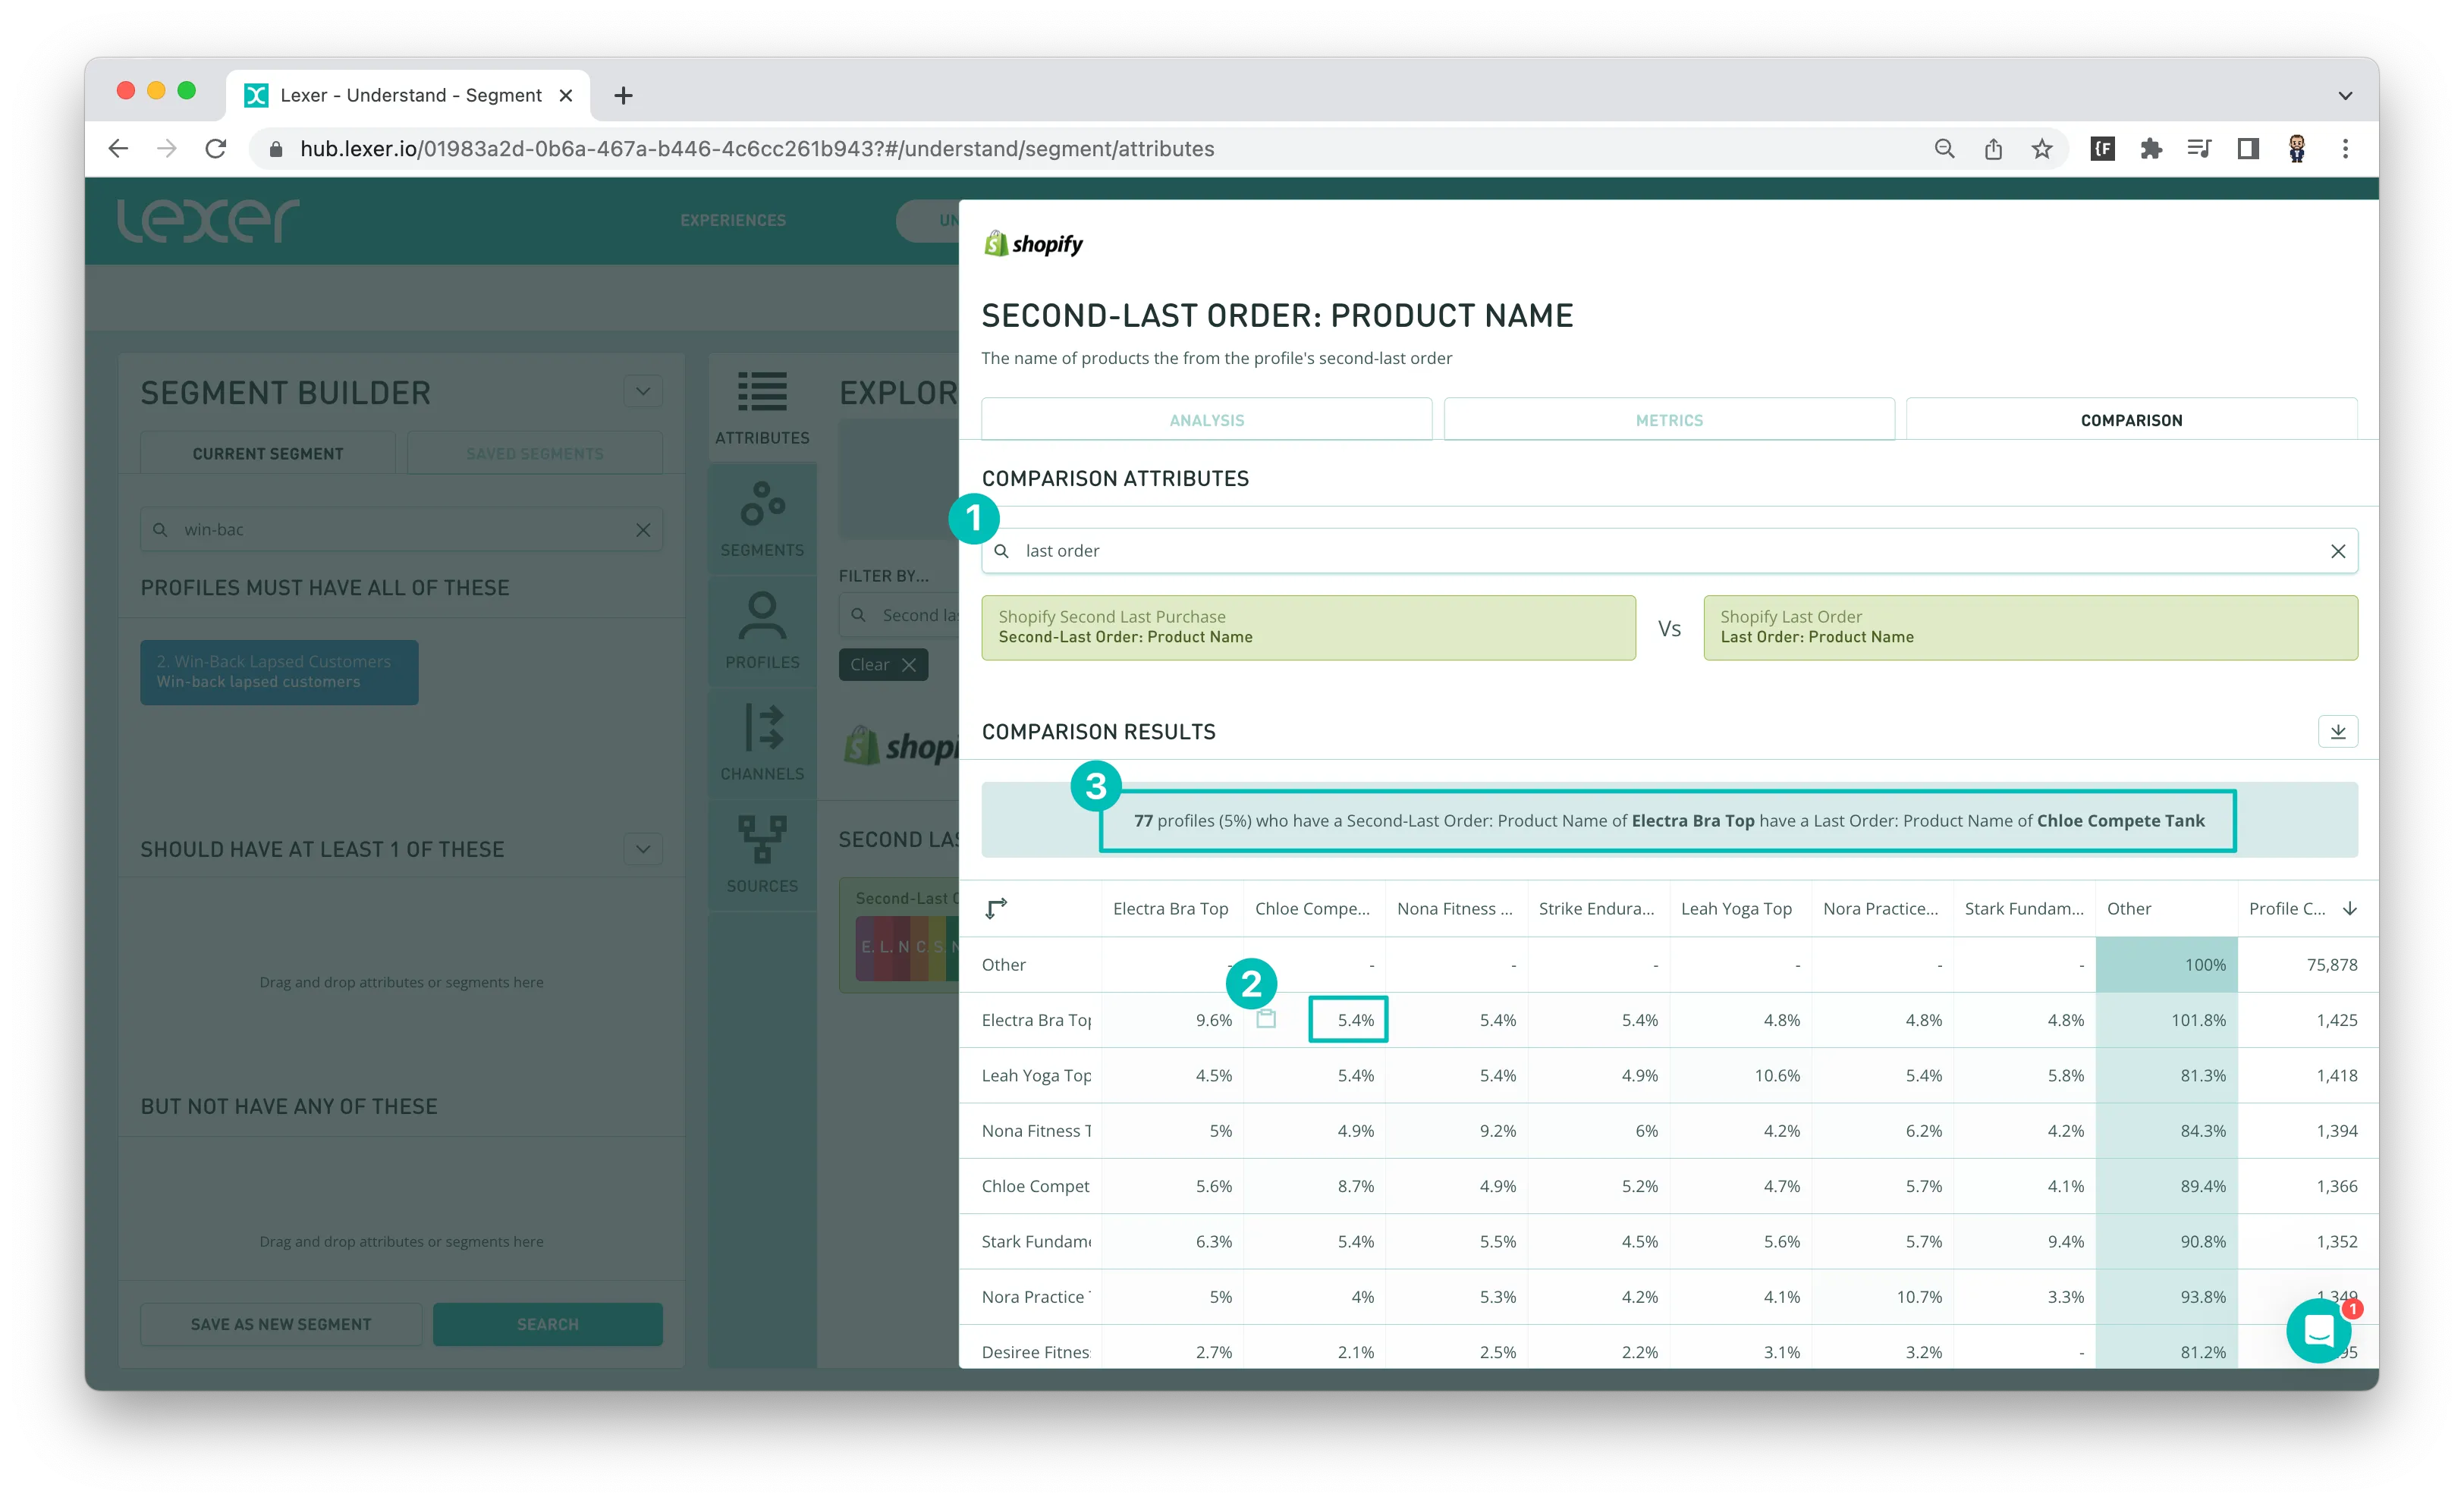Expand 'Should have at least 1 of these' chevron
The width and height of the screenshot is (2464, 1503).
click(643, 849)
